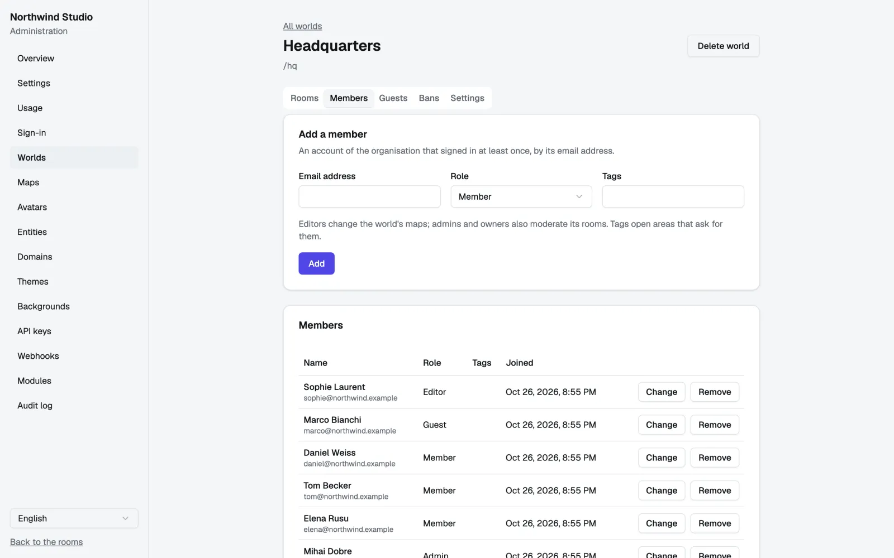Open the English language selector
The height and width of the screenshot is (558, 894).
point(74,518)
